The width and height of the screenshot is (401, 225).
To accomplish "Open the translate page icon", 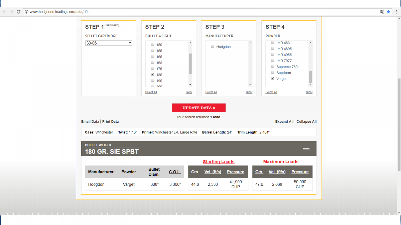I will pos(382,12).
